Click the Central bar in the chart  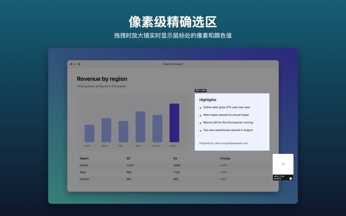coord(157,128)
